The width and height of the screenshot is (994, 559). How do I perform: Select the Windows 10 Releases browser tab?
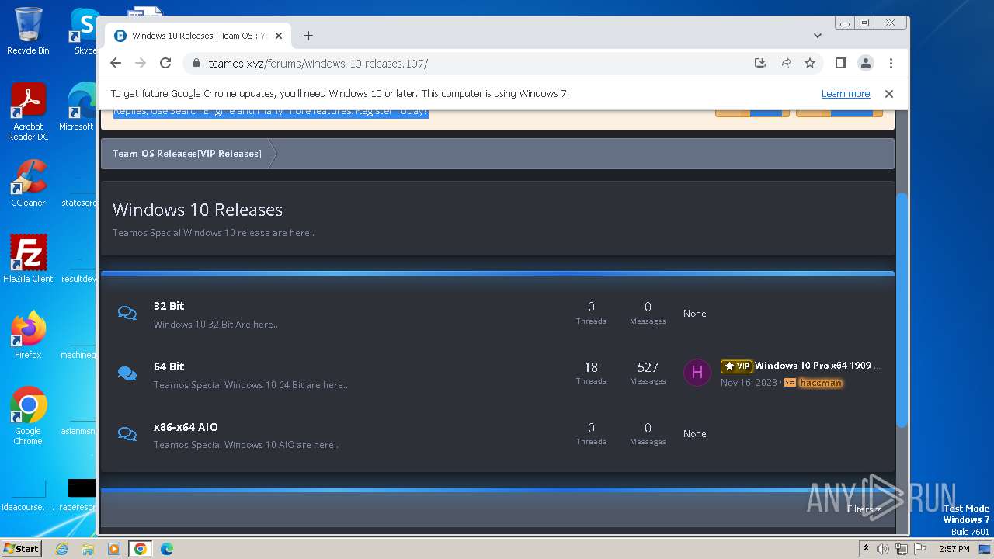click(x=198, y=36)
